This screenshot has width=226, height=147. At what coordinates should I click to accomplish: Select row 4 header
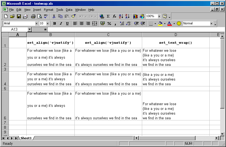[5, 79]
